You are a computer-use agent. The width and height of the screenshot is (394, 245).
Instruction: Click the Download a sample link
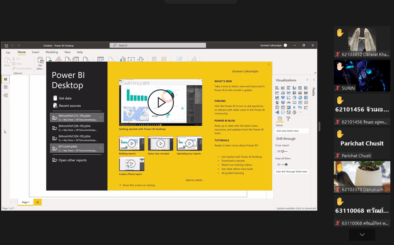233,161
